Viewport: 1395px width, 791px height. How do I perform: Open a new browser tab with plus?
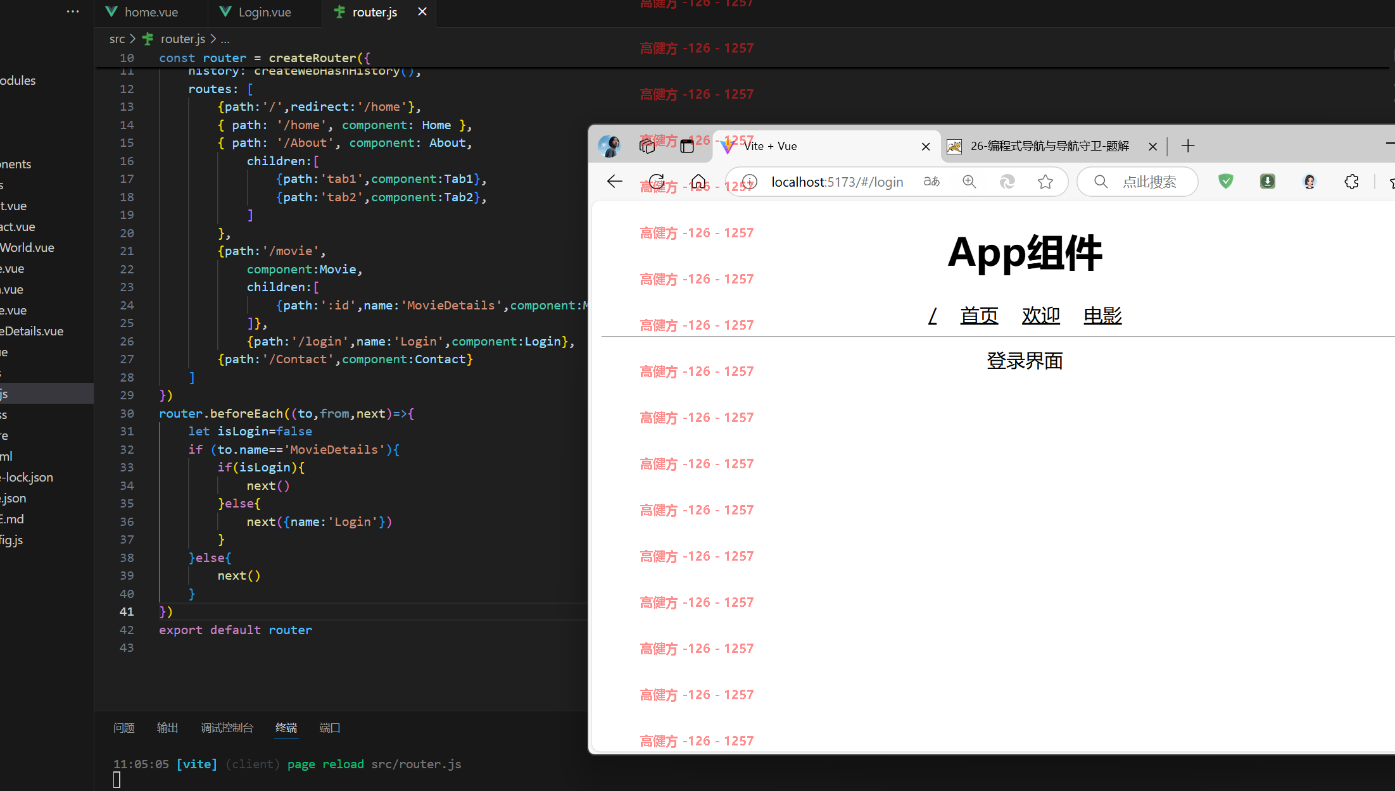pyautogui.click(x=1188, y=146)
